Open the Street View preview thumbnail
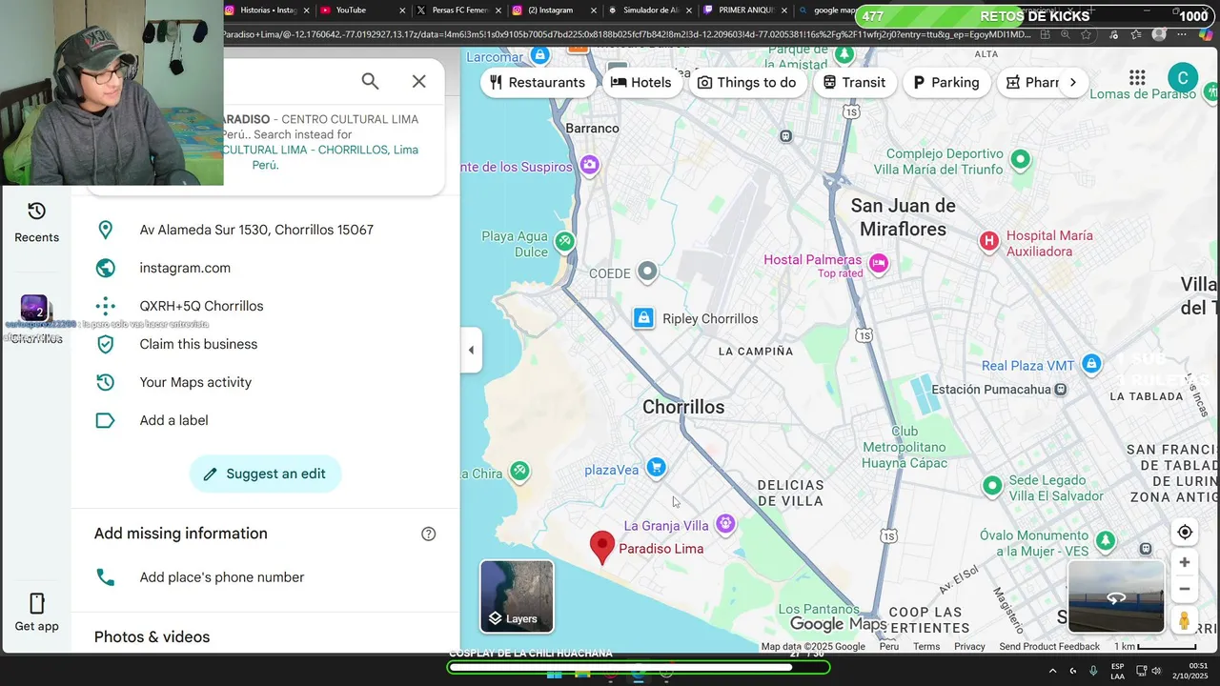This screenshot has width=1220, height=686. point(1116,597)
